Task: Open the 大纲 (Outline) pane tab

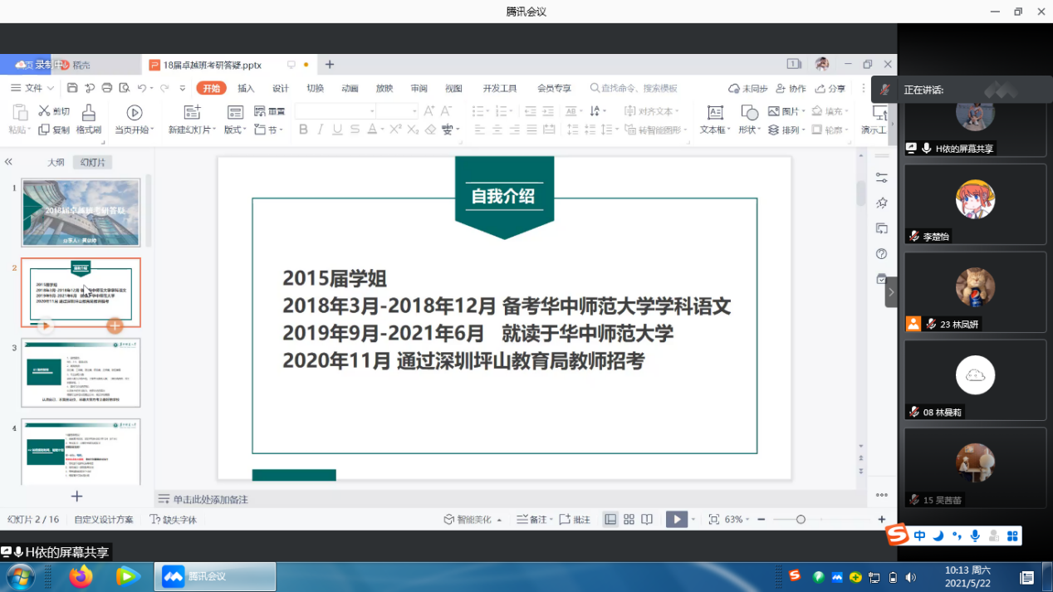Action: pos(56,163)
